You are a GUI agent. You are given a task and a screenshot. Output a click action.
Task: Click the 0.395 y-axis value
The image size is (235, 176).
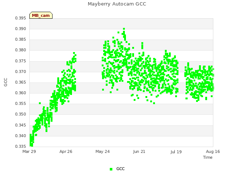[21, 18]
